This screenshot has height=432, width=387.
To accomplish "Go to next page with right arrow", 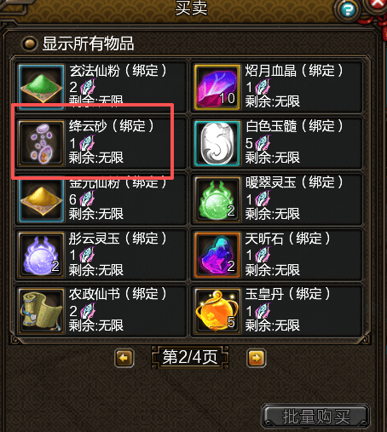I will click(256, 358).
